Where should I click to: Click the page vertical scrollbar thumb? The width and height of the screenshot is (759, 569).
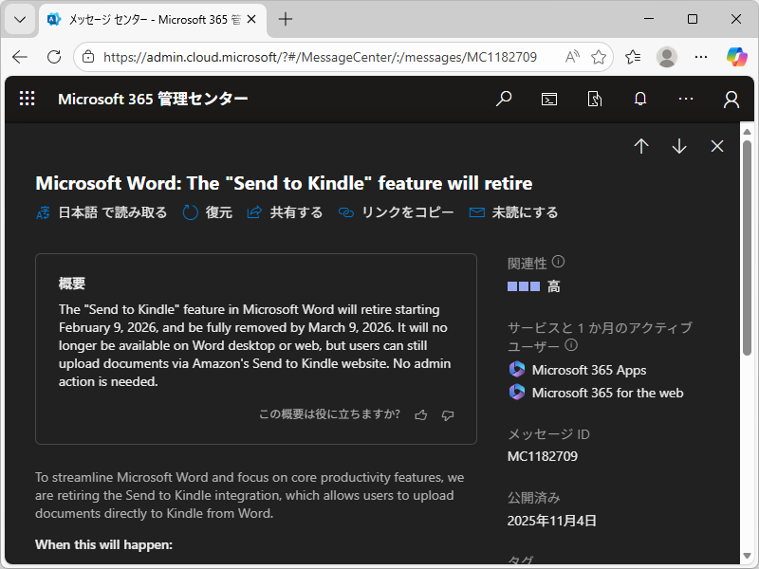747,248
